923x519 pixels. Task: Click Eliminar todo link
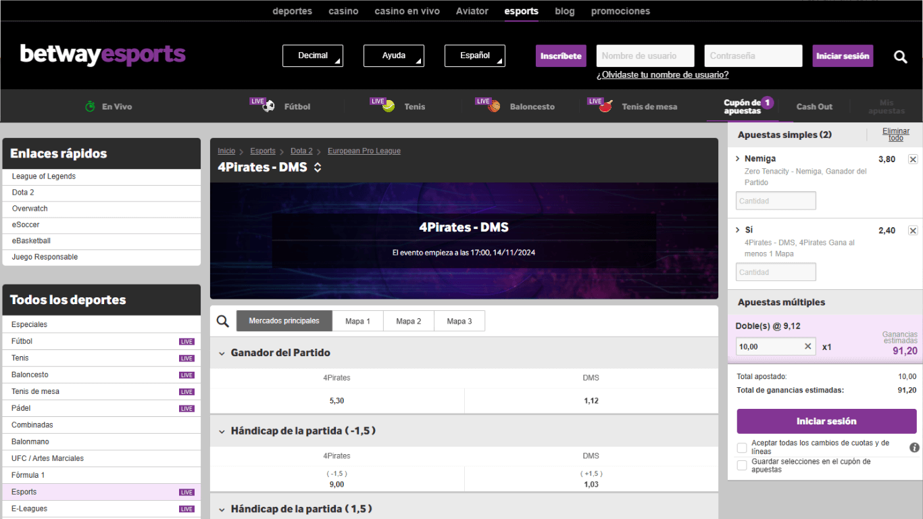pos(896,134)
